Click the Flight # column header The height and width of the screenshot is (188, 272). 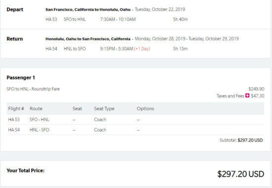[x=16, y=109]
